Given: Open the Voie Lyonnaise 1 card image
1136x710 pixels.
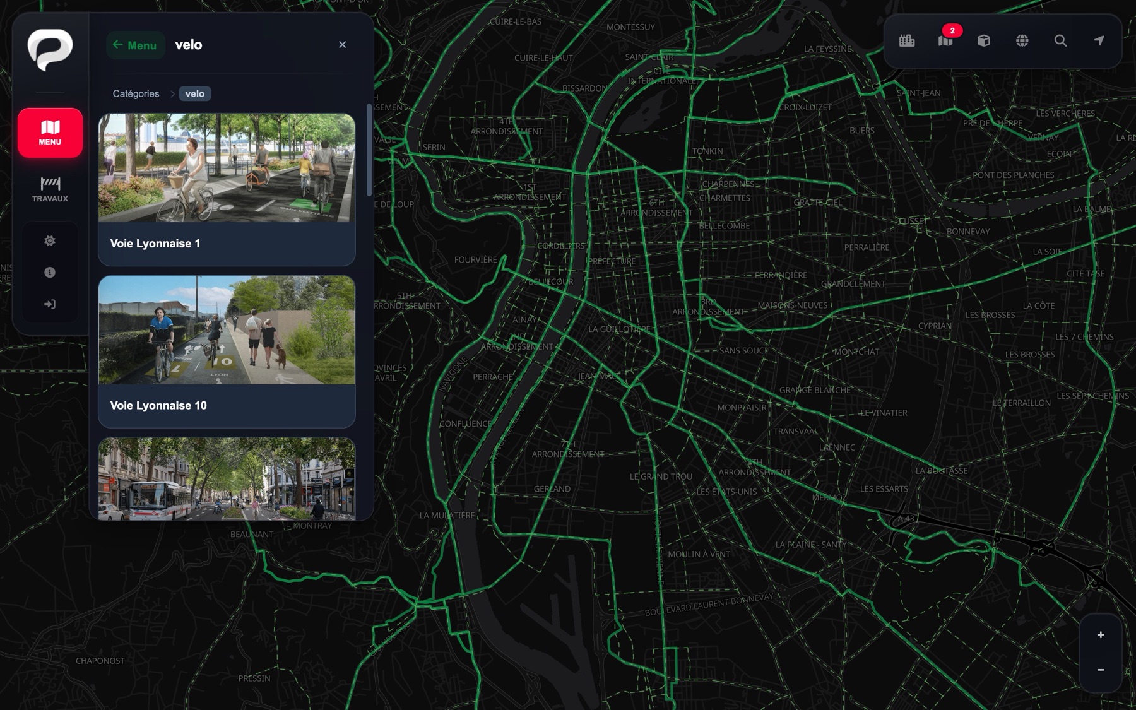Looking at the screenshot, I should [227, 168].
